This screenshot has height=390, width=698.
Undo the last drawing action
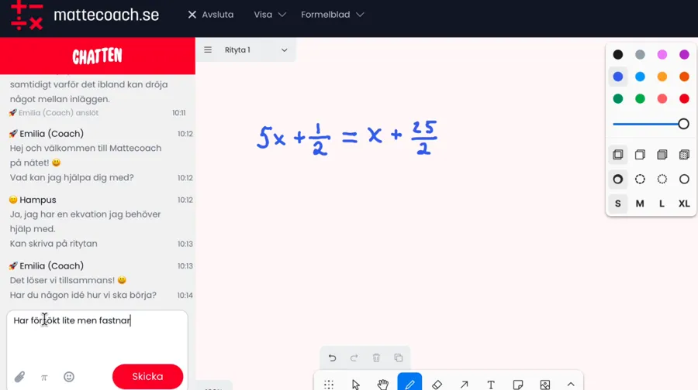tap(332, 358)
